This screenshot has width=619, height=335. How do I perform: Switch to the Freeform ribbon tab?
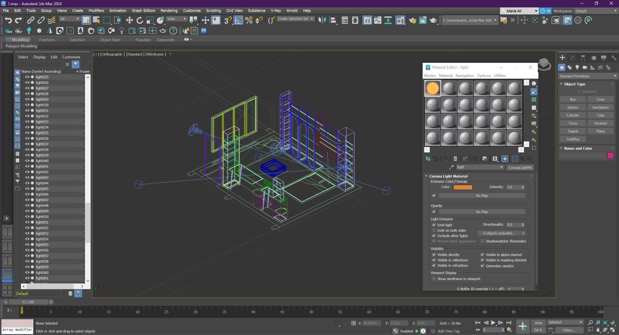coord(47,40)
